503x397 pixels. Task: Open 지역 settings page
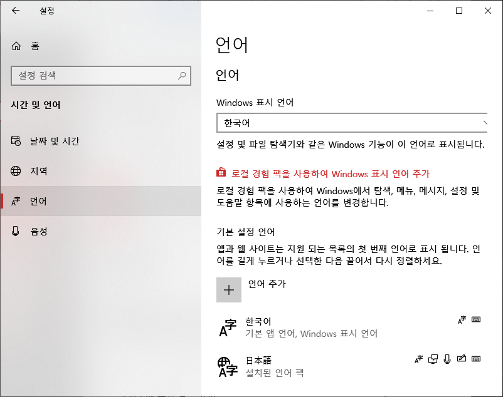[x=101, y=171]
